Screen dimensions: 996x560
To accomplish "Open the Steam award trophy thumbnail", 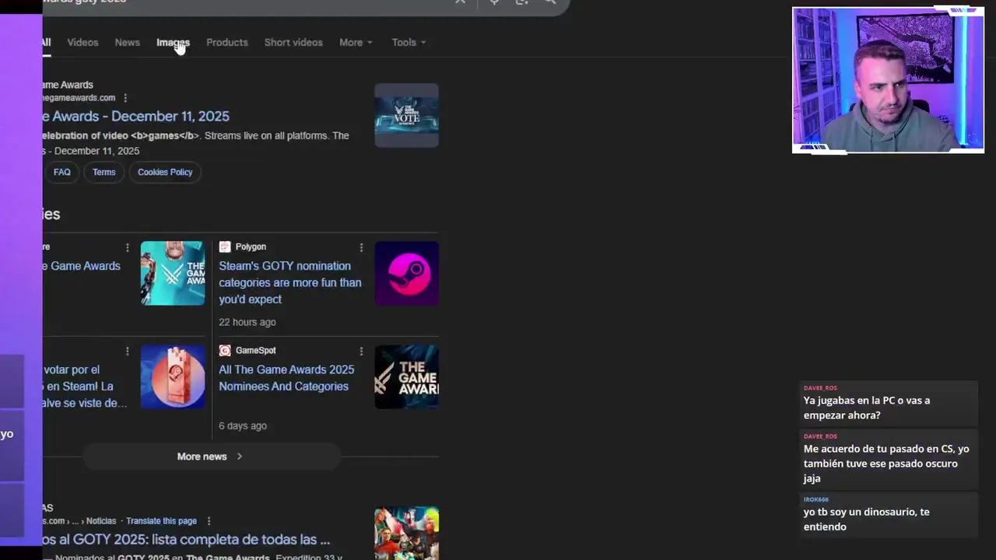I will pyautogui.click(x=173, y=376).
